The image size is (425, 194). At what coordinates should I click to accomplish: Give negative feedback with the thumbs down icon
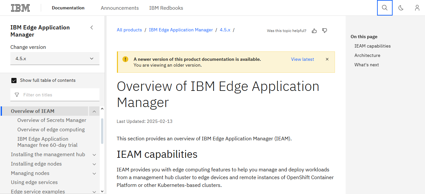(x=325, y=30)
